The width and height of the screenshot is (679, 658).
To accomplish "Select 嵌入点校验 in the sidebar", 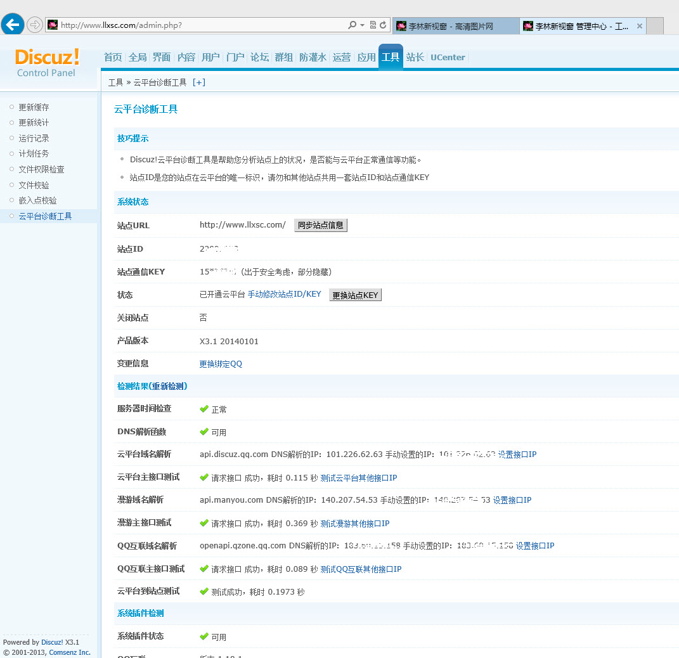I will 37,200.
